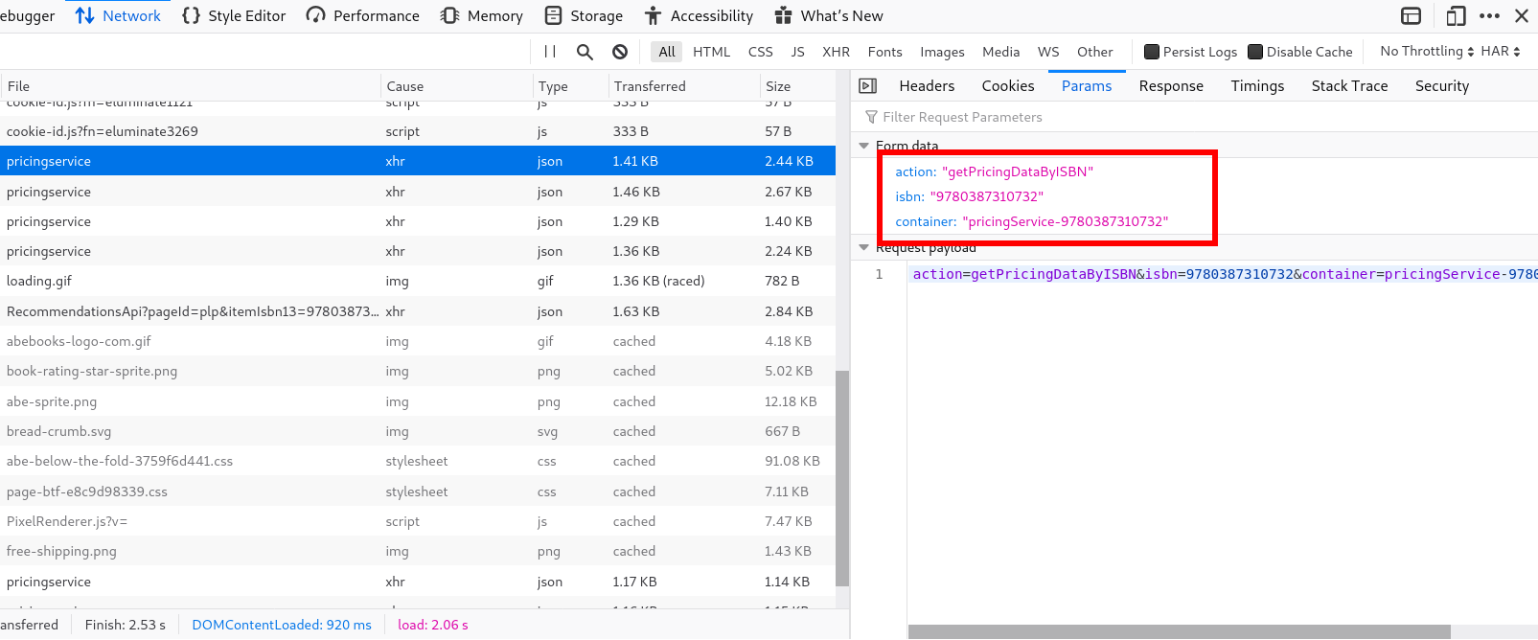Screen dimensions: 1538x640
Task: Open the Headers details tab
Action: (927, 86)
